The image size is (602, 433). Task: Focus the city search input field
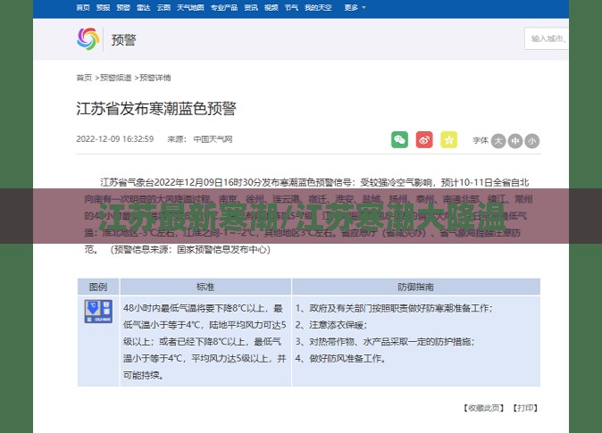[547, 38]
